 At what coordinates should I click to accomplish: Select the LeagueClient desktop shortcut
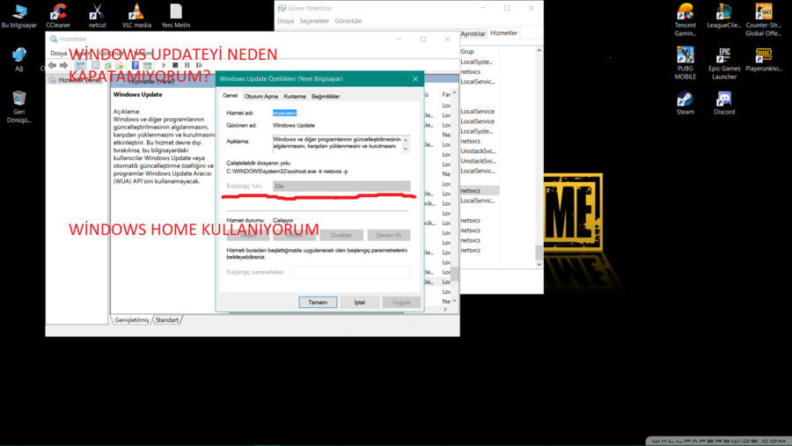tap(724, 16)
